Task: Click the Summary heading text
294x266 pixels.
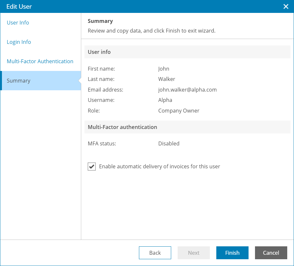Action: coord(100,21)
